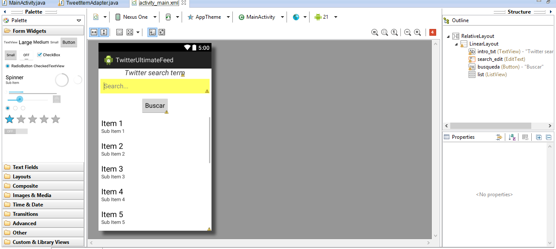This screenshot has width=556, height=249.
Task: Select busqueda (Button) in Outline
Action: (506, 67)
